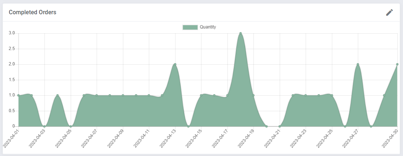Image resolution: width=403 pixels, height=156 pixels.
Task: Select the last data point on 2023-04-30
Action: pos(397,64)
